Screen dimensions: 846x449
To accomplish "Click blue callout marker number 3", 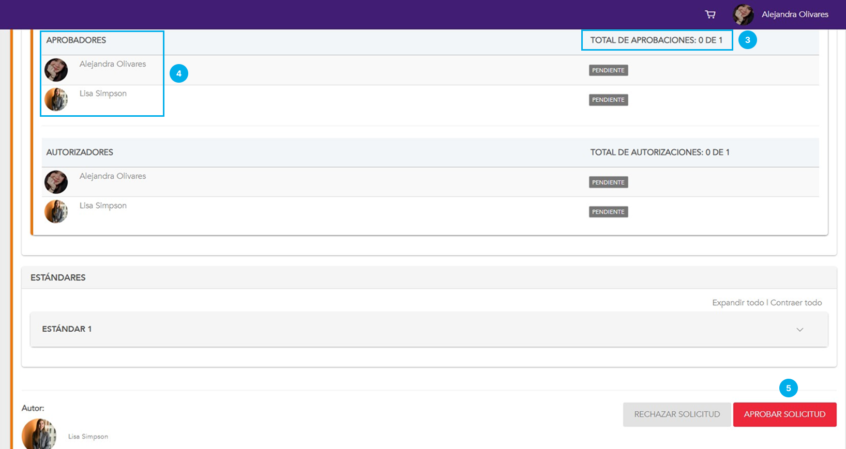I will (747, 40).
